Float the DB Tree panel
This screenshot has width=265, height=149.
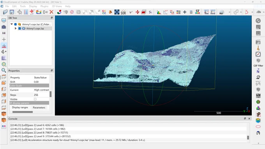pos(52,18)
